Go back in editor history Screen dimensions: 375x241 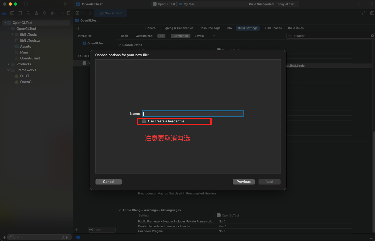coord(85,13)
